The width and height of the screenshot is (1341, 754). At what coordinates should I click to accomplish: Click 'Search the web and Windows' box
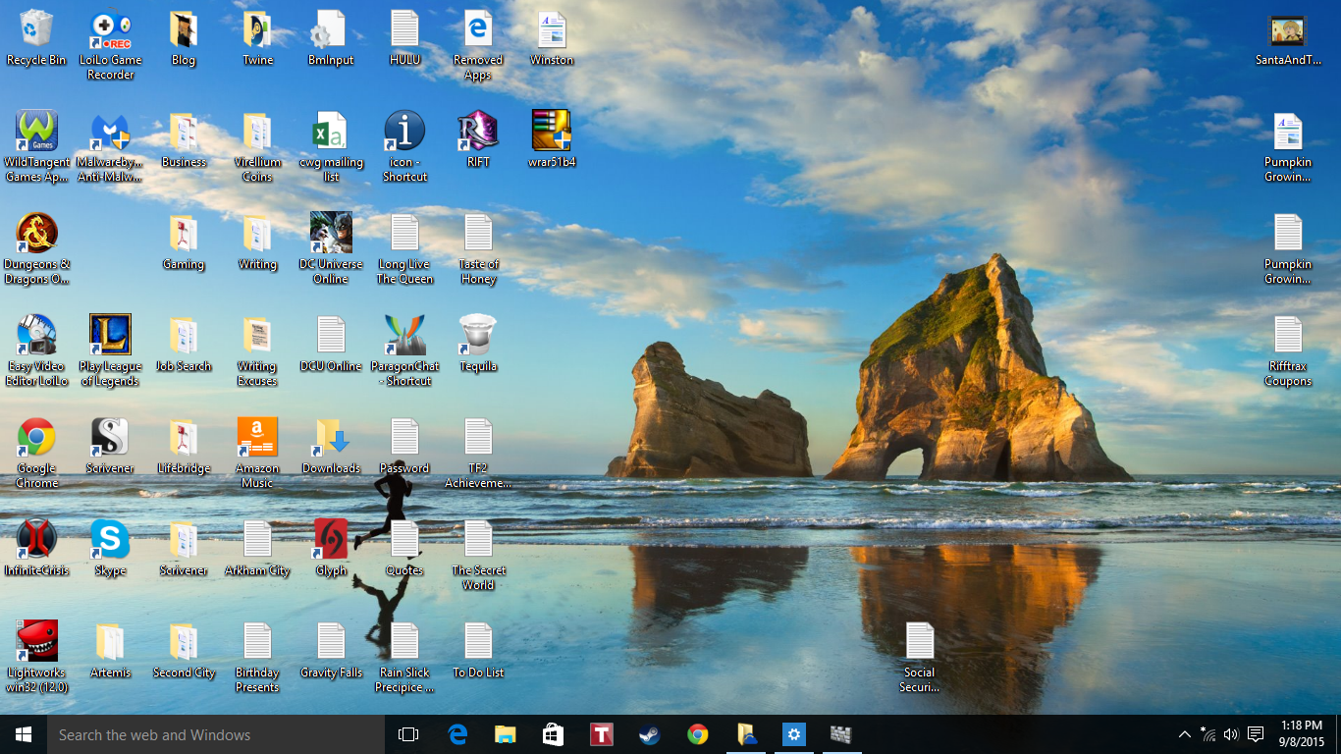(216, 734)
